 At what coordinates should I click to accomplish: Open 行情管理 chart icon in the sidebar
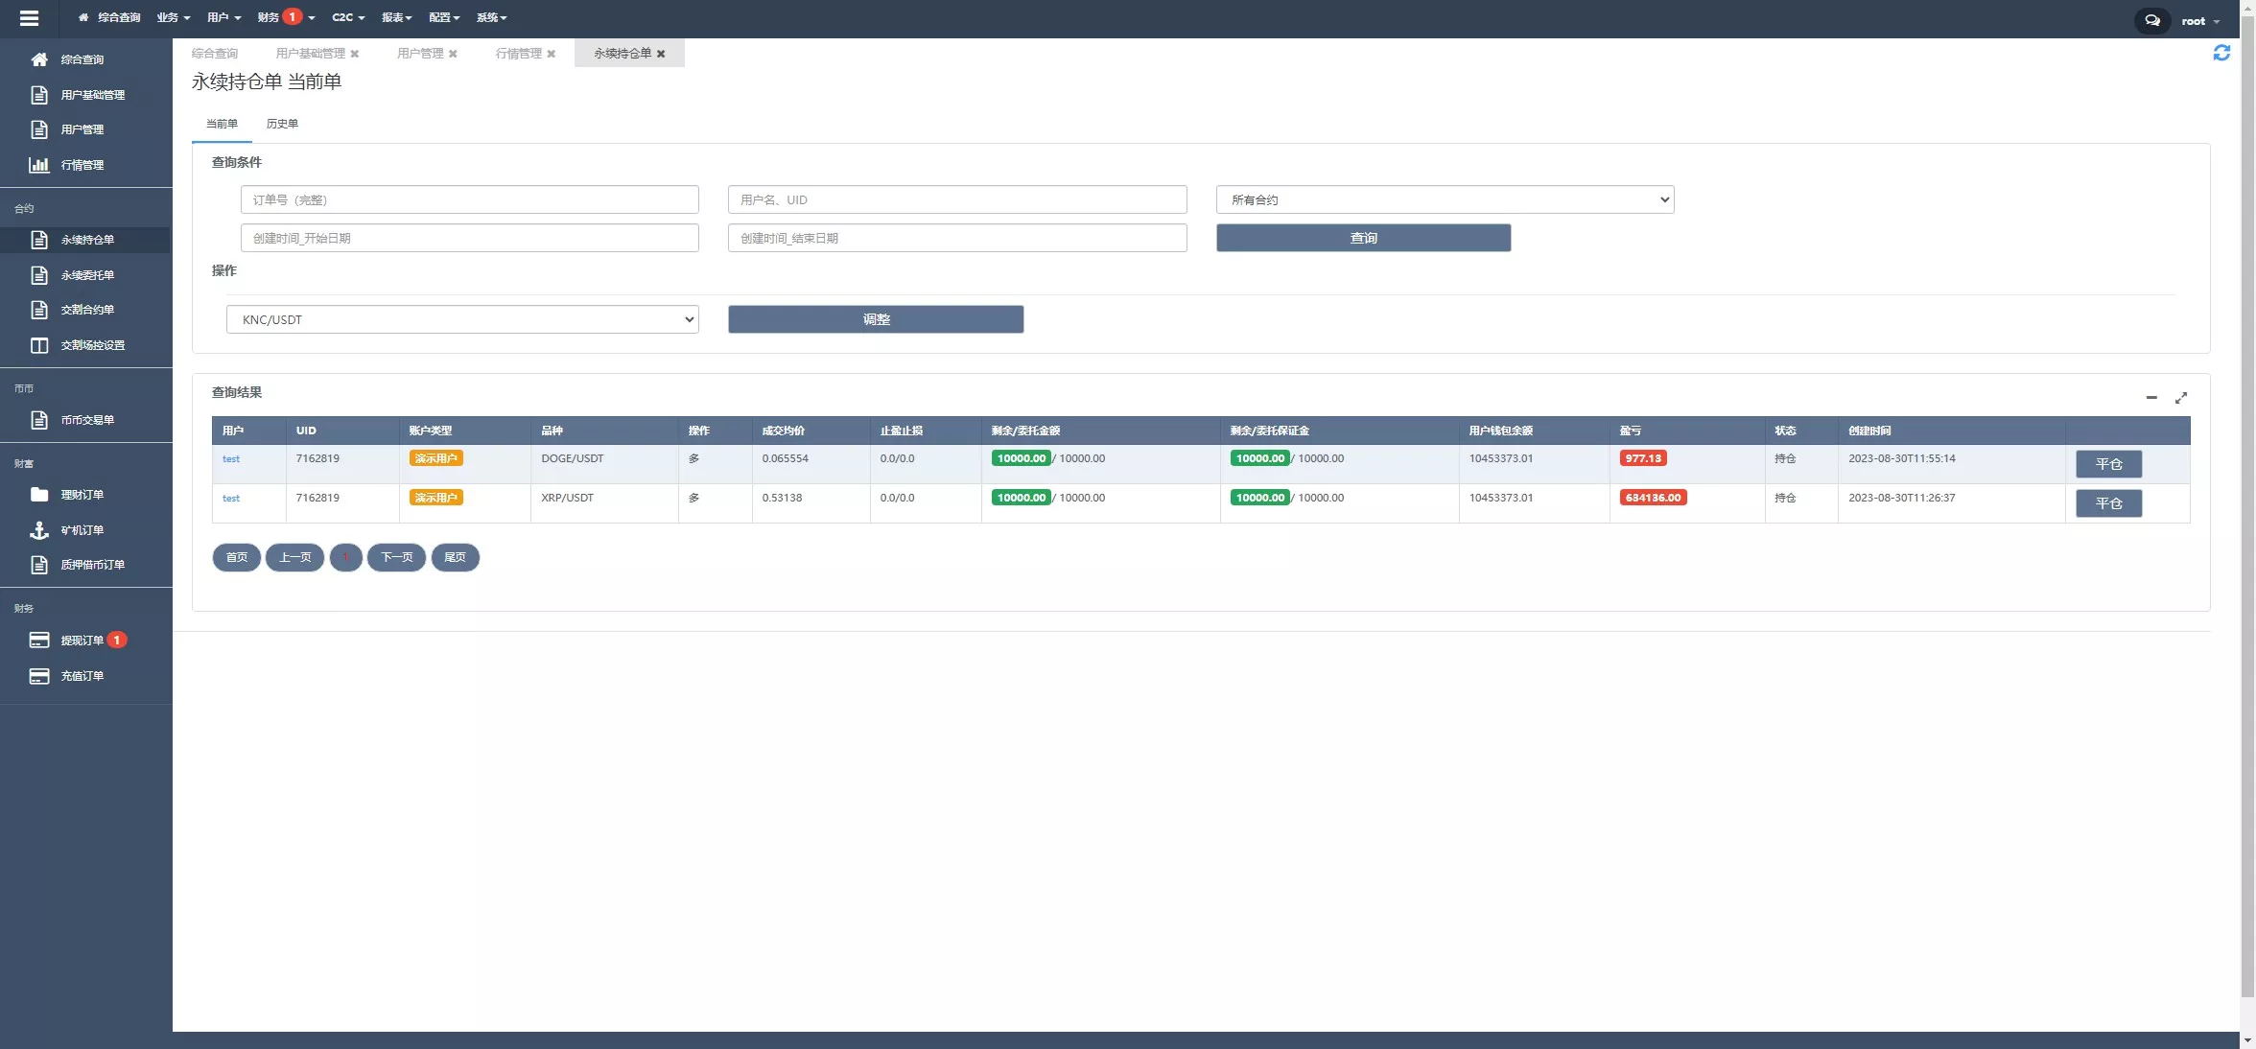tap(39, 165)
